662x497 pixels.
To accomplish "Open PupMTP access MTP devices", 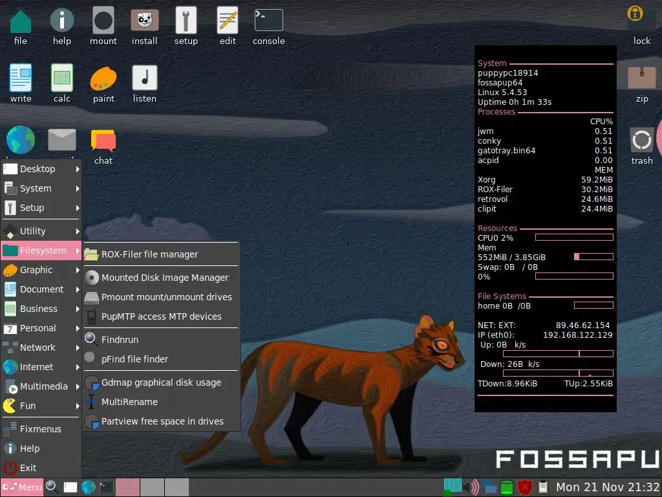I will click(161, 316).
